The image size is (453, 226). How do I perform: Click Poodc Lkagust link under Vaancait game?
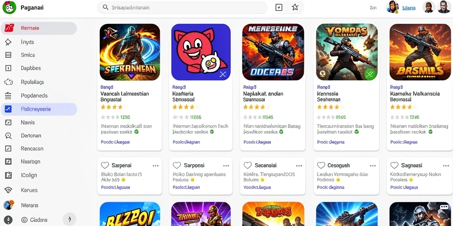point(115,142)
